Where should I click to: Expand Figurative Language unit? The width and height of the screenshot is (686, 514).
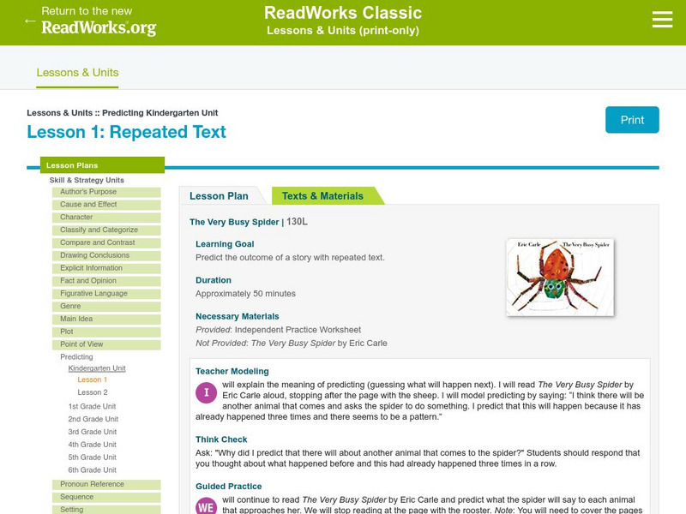pyautogui.click(x=106, y=293)
